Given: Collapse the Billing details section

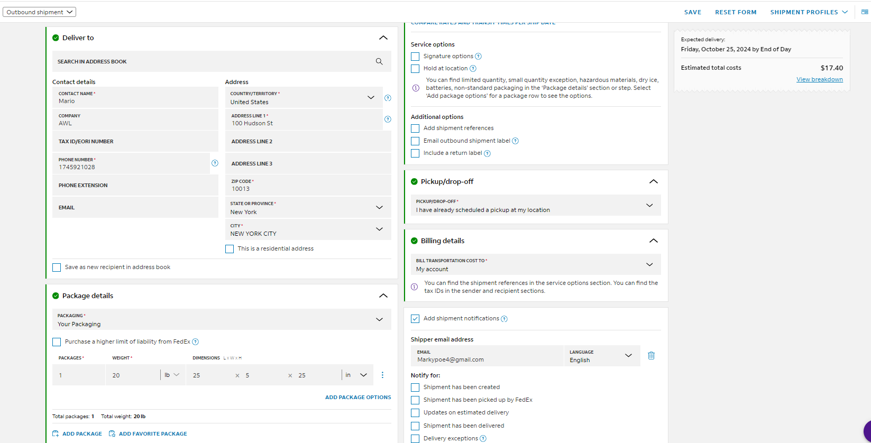Looking at the screenshot, I should (x=654, y=241).
